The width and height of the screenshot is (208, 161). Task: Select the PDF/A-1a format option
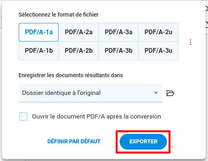tap(39, 32)
